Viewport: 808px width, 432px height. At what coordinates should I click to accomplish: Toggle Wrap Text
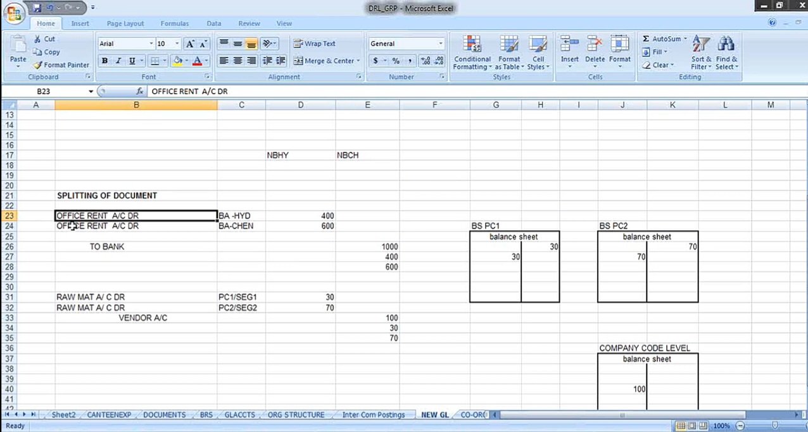(x=315, y=44)
